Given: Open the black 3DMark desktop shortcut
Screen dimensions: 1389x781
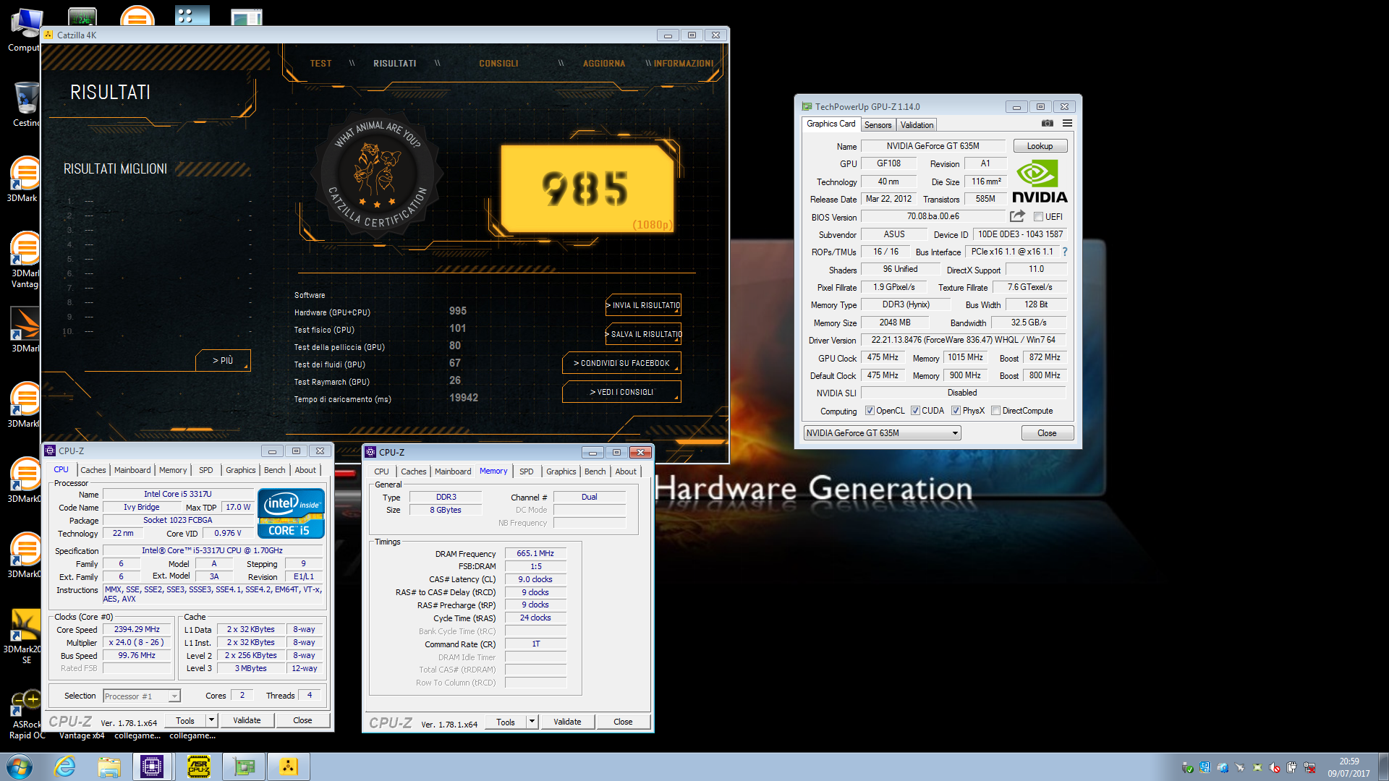Looking at the screenshot, I should tap(25, 330).
